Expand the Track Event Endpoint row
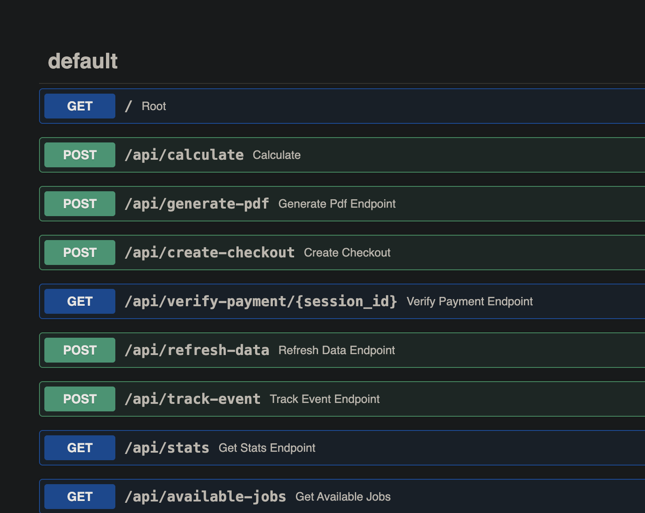 pos(311,399)
